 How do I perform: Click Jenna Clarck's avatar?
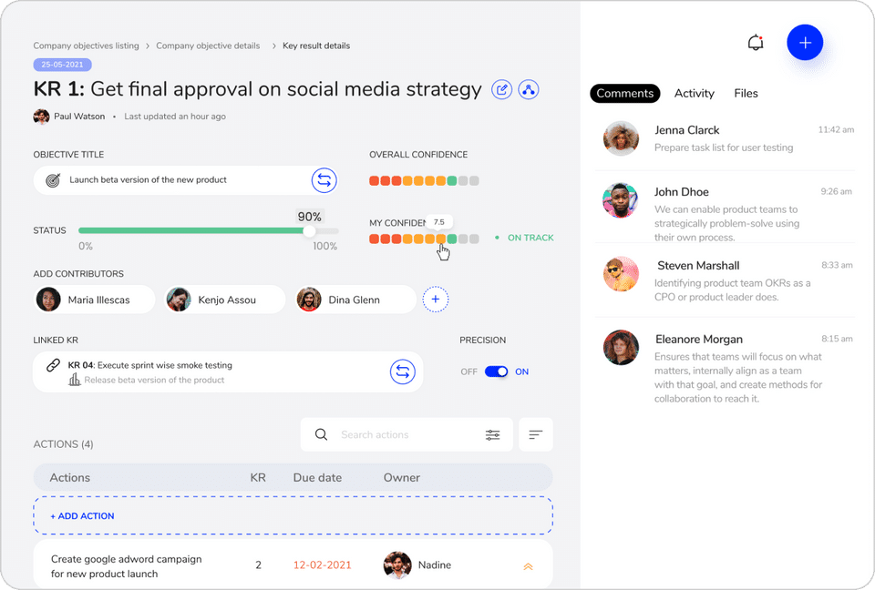pos(621,138)
